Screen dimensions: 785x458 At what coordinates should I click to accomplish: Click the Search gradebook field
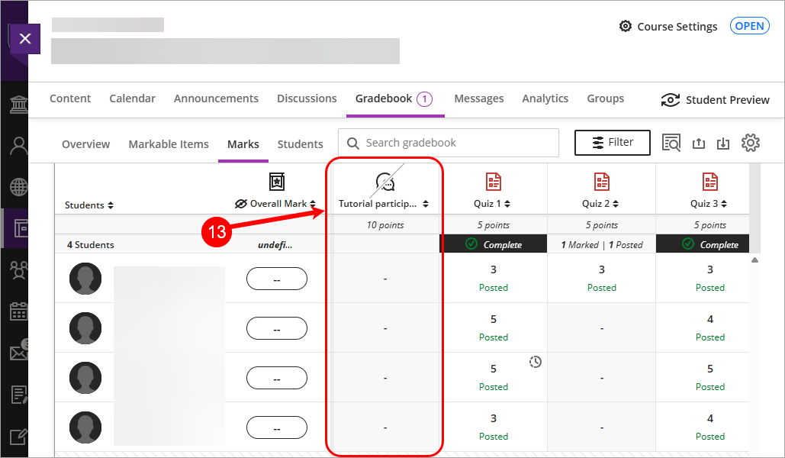coord(449,143)
